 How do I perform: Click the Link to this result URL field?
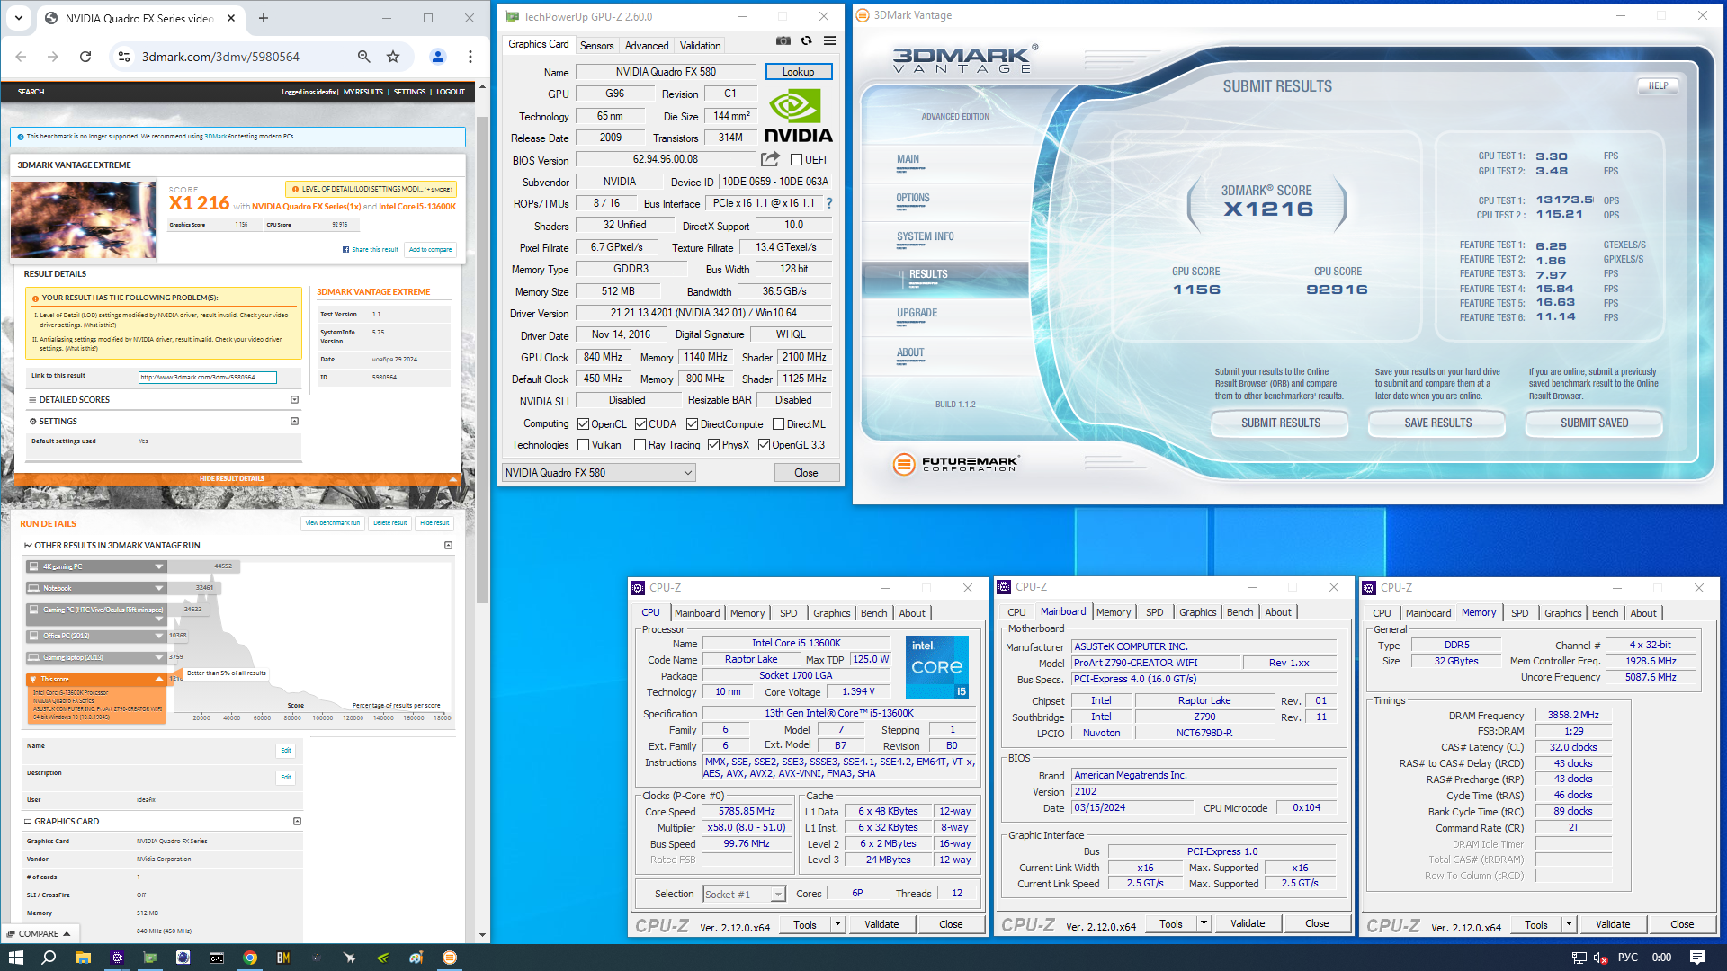coord(208,378)
